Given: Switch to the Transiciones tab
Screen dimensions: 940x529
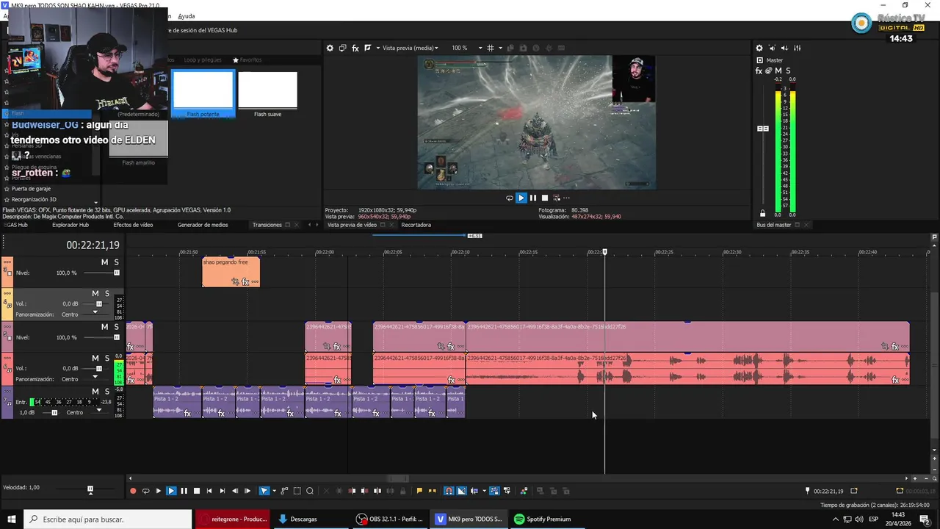Looking at the screenshot, I should click(267, 225).
